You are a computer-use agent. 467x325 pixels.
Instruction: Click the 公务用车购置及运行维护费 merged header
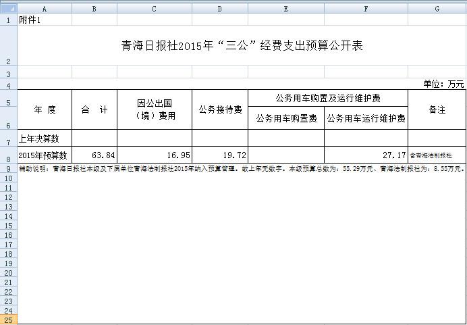coord(328,98)
